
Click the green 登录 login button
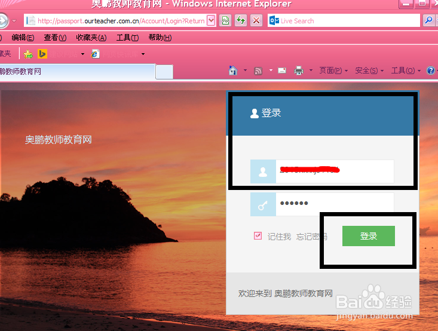pyautogui.click(x=369, y=236)
